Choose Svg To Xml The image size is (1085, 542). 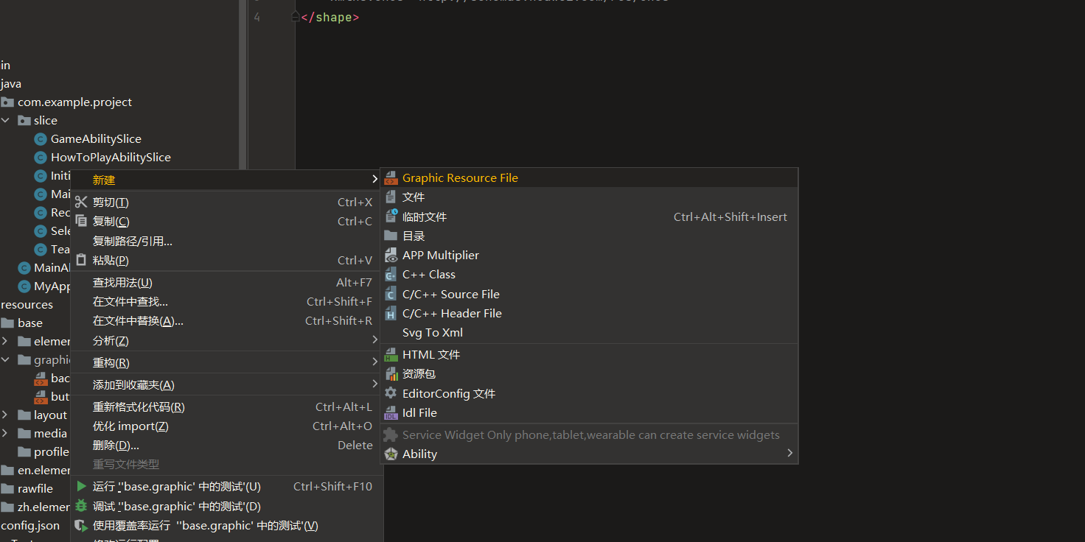click(x=589, y=333)
